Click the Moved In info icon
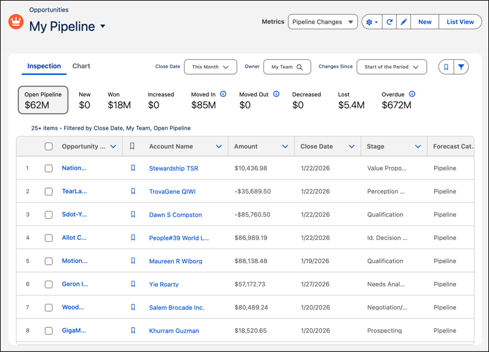The height and width of the screenshot is (352, 489). click(x=223, y=94)
